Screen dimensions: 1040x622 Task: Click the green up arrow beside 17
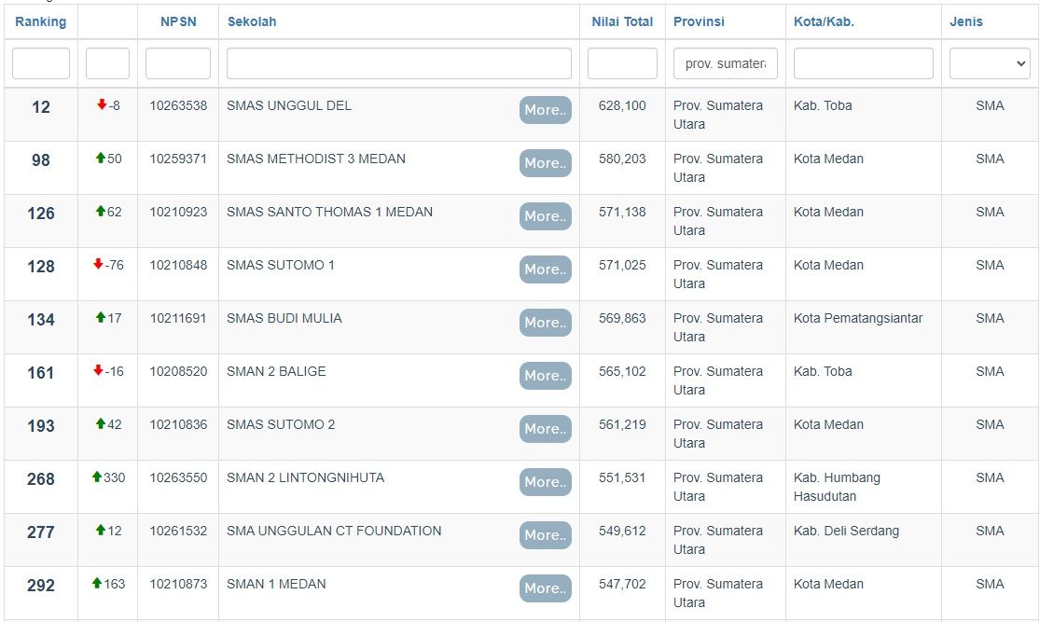[100, 317]
